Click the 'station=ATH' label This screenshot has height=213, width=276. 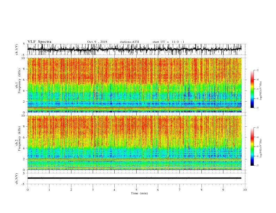coord(129,42)
